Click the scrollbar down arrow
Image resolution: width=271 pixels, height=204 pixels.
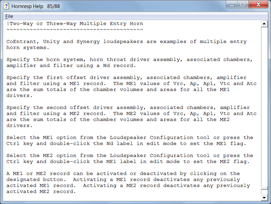click(264, 197)
